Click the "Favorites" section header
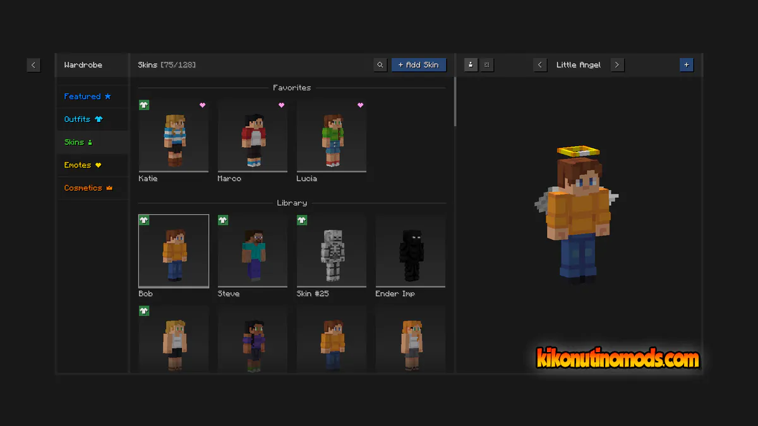 [x=292, y=88]
